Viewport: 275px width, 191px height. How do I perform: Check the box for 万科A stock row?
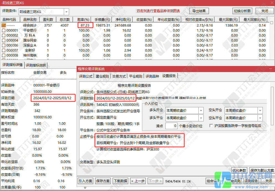point(3,35)
